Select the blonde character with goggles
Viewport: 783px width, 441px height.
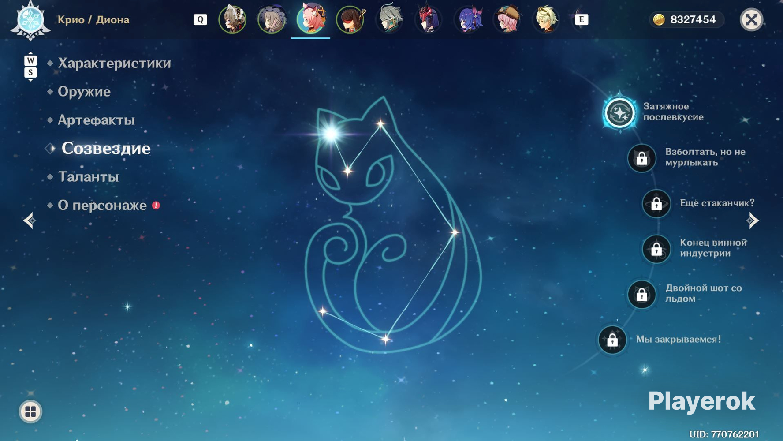tap(546, 19)
